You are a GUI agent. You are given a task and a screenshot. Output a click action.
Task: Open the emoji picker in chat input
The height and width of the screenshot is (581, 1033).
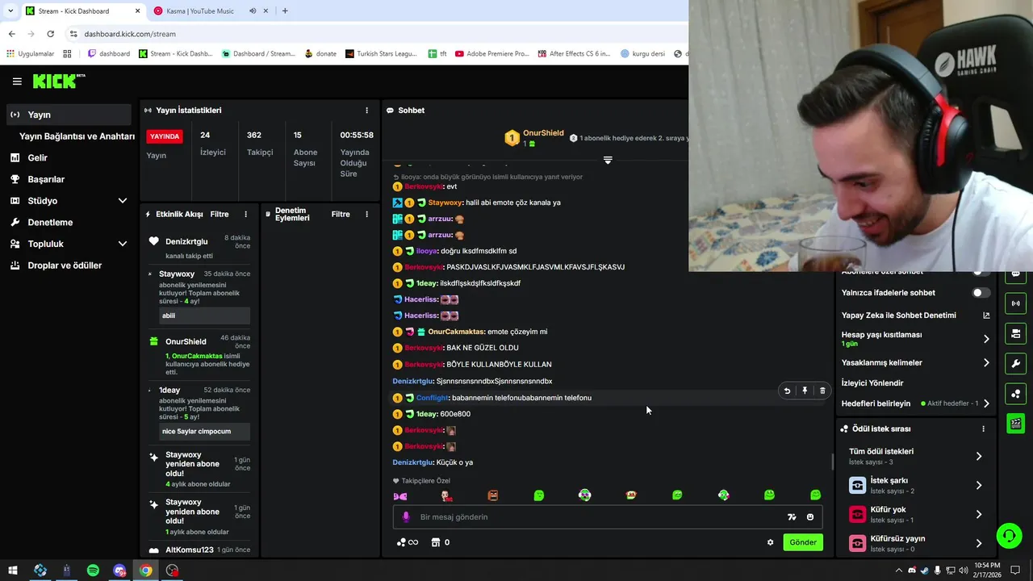coord(810,517)
